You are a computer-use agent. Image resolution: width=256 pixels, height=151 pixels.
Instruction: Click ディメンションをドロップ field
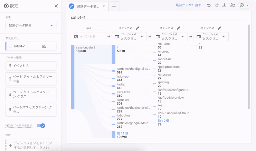coord(31,145)
